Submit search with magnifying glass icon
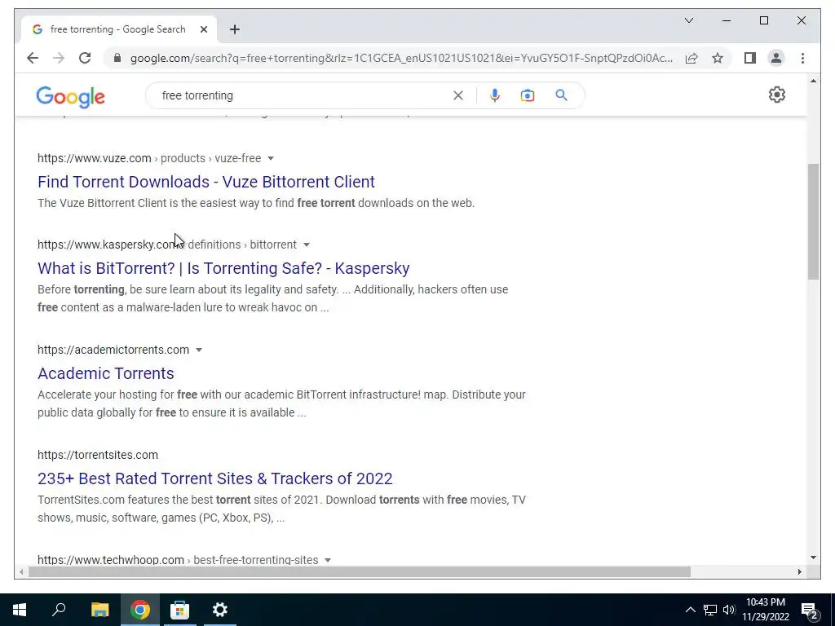The image size is (835, 626). coord(561,95)
